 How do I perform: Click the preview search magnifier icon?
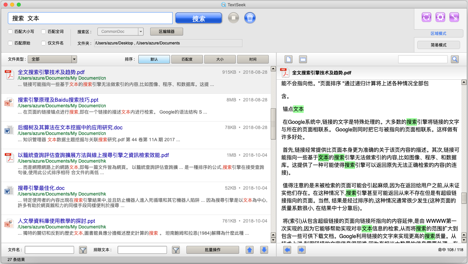click(x=455, y=59)
